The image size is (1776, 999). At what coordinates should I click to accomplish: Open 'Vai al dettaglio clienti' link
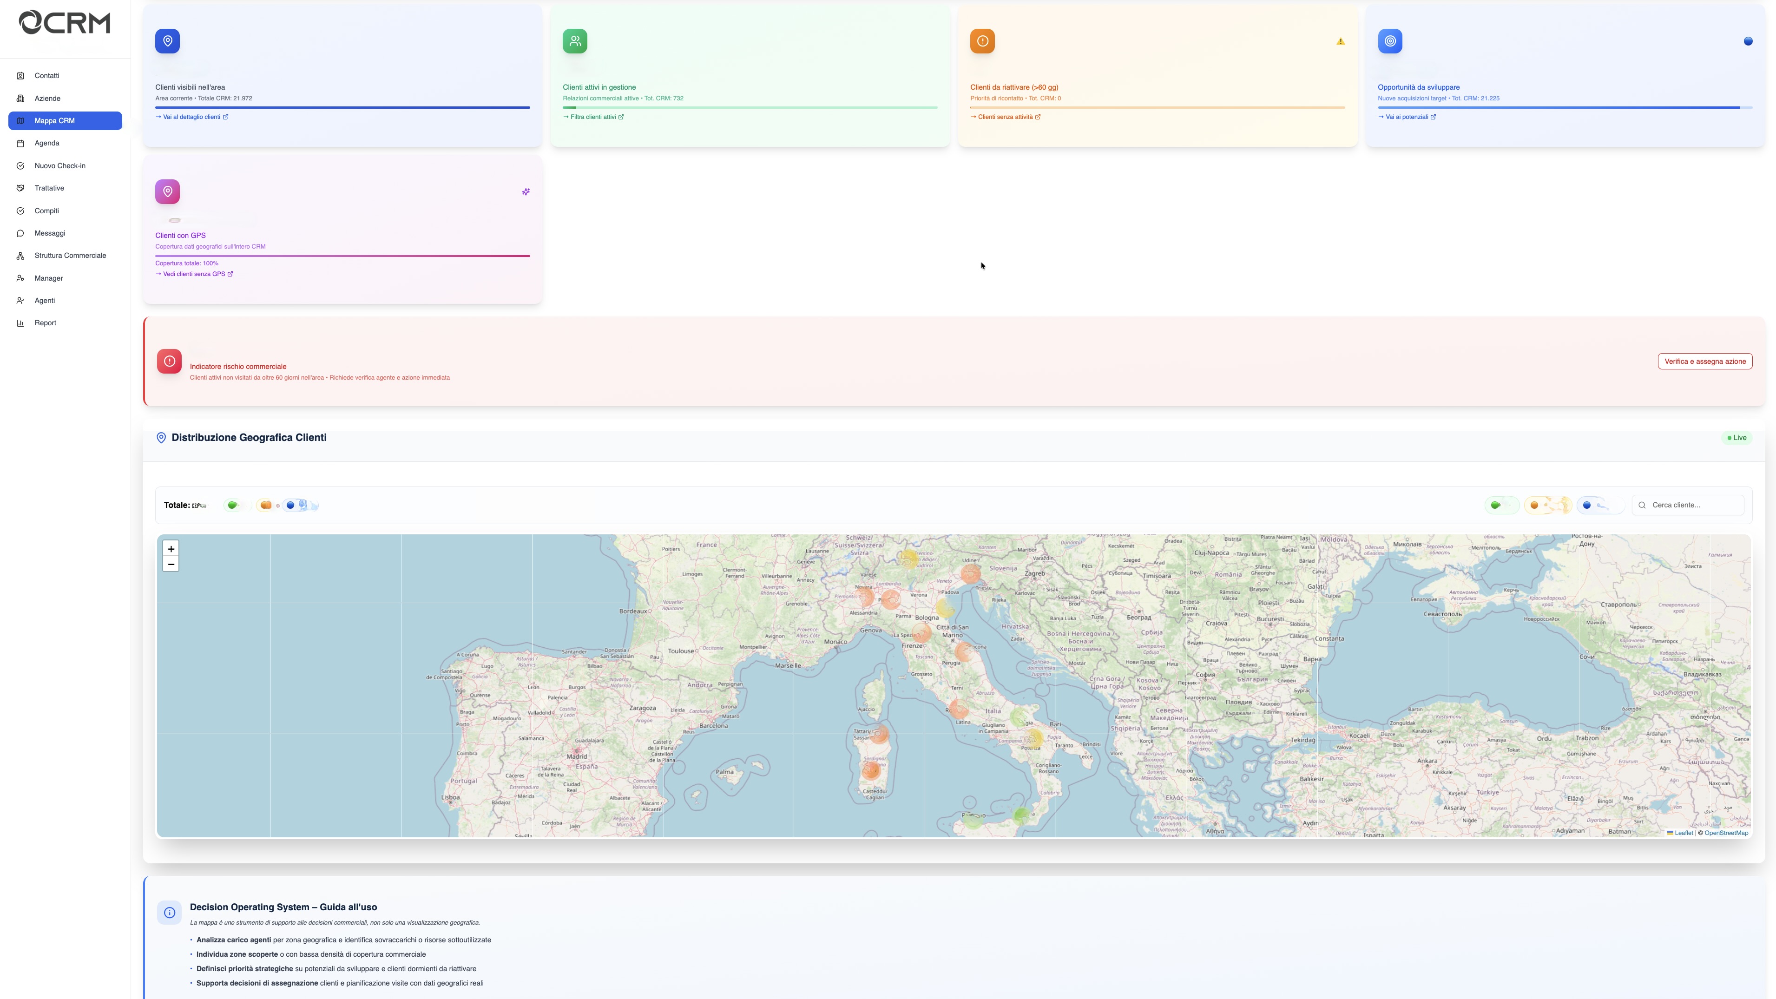pyautogui.click(x=191, y=117)
